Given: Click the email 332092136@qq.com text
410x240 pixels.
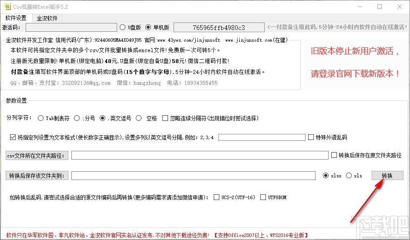Looking at the screenshot, I should 86,83.
